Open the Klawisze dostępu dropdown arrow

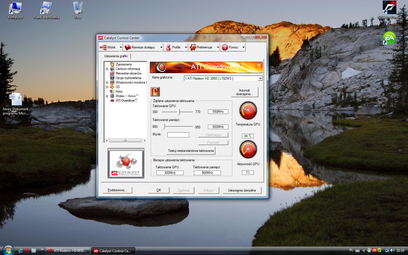pyautogui.click(x=161, y=47)
